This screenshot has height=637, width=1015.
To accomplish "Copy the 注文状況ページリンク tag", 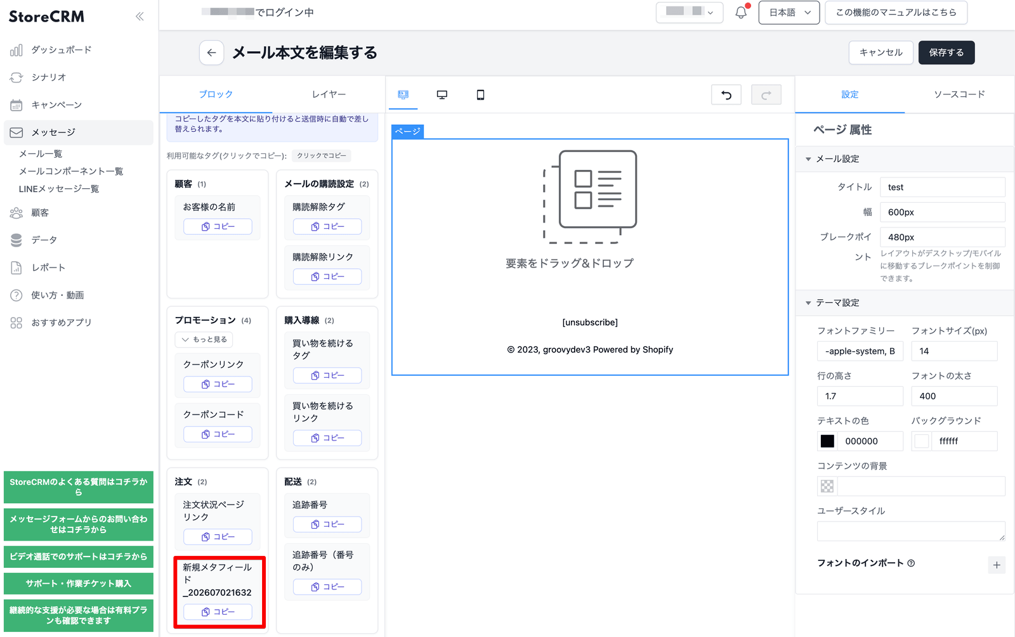I will (x=218, y=537).
